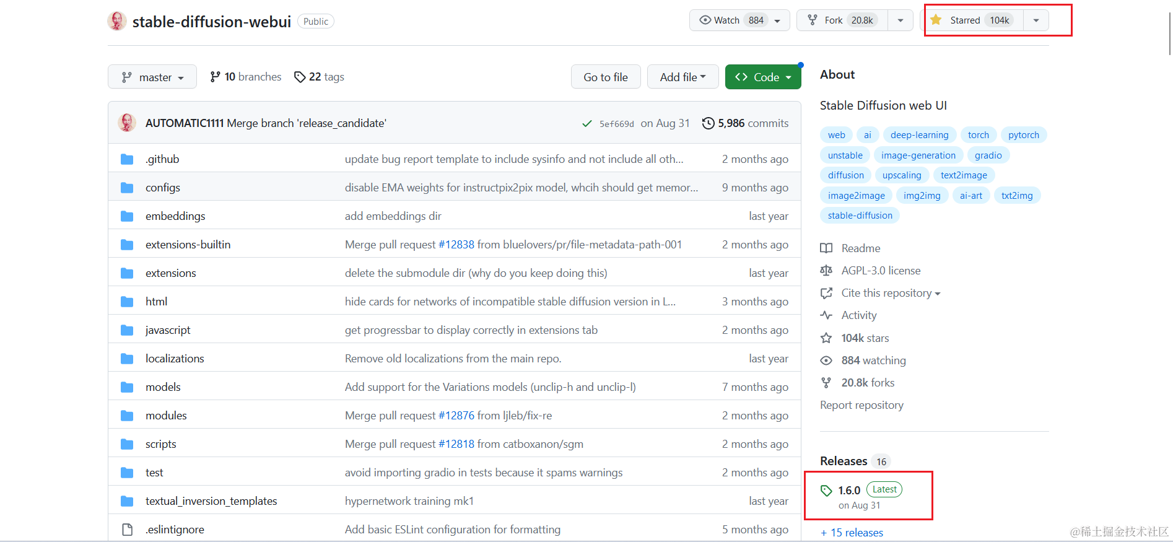Viewport: 1173px width, 542px height.
Task: Click Report repository link
Action: click(861, 405)
